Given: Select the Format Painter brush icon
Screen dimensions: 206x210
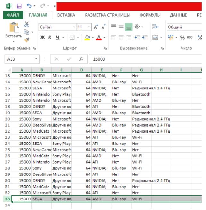Looking at the screenshot, I should 27,40.
